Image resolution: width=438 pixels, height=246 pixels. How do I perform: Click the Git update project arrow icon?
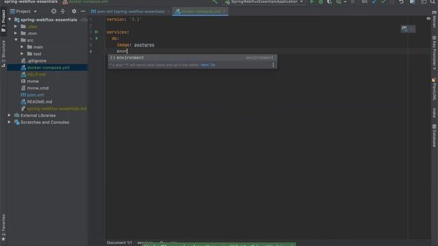tap(374, 1)
